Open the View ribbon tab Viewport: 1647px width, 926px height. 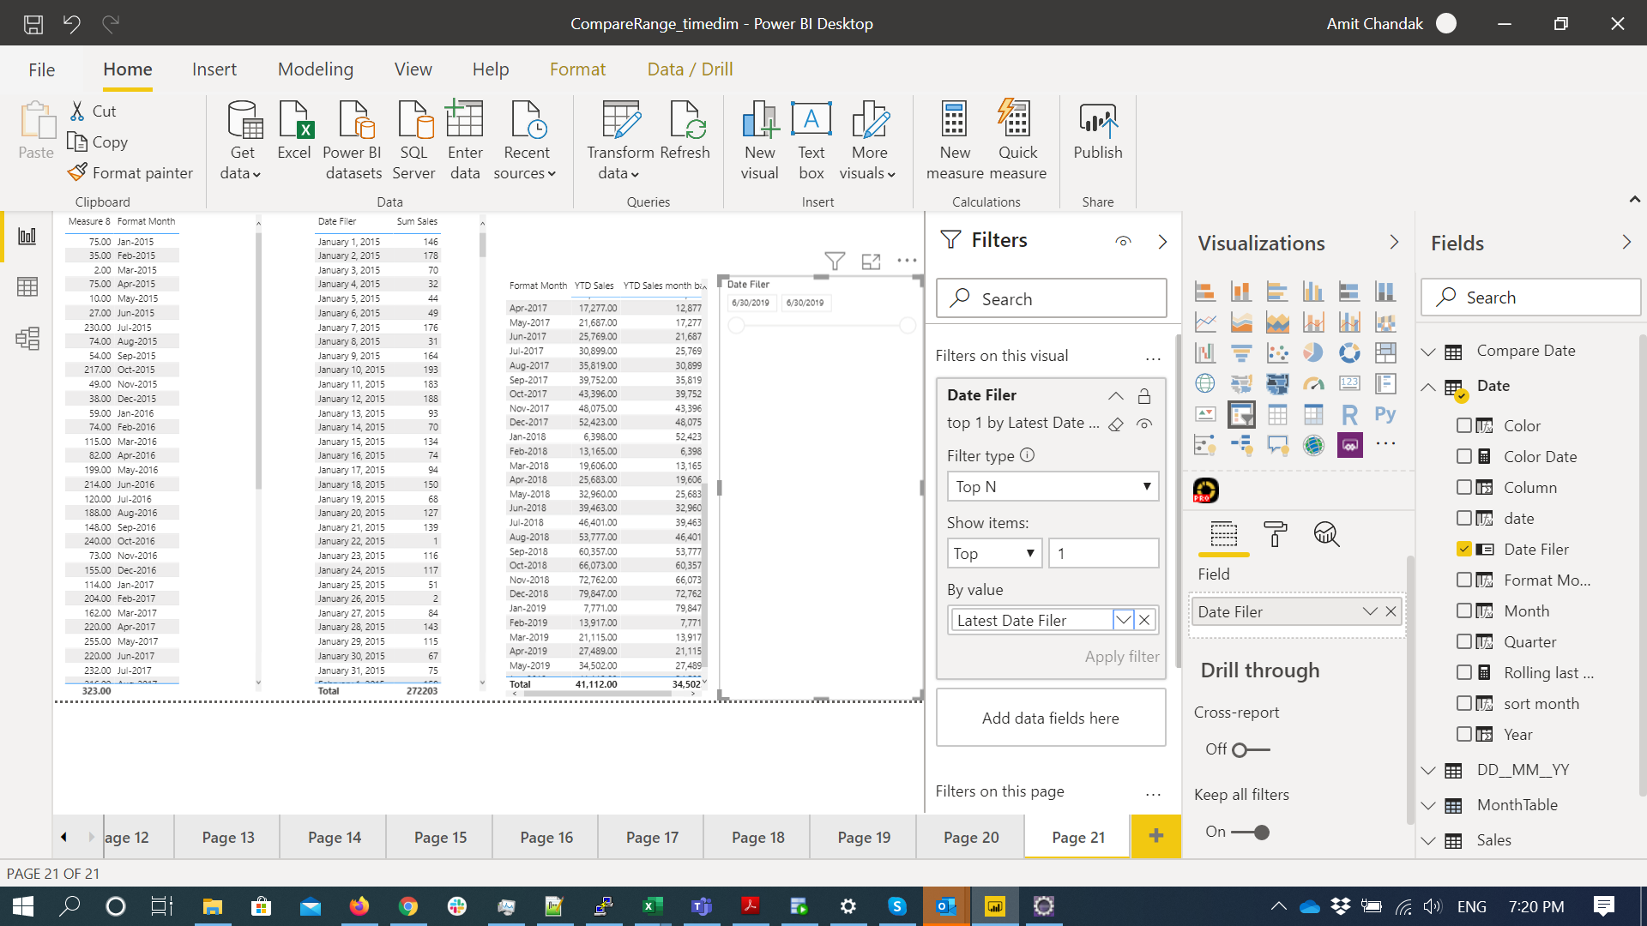pos(413,69)
